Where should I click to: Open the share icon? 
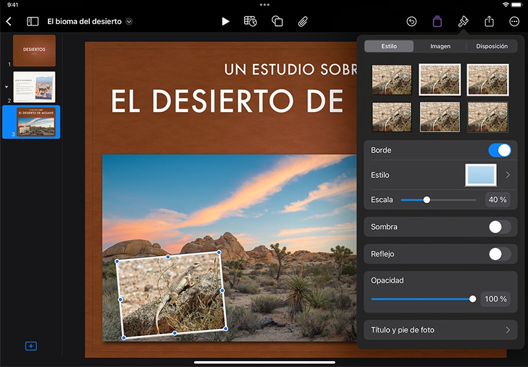click(x=489, y=21)
